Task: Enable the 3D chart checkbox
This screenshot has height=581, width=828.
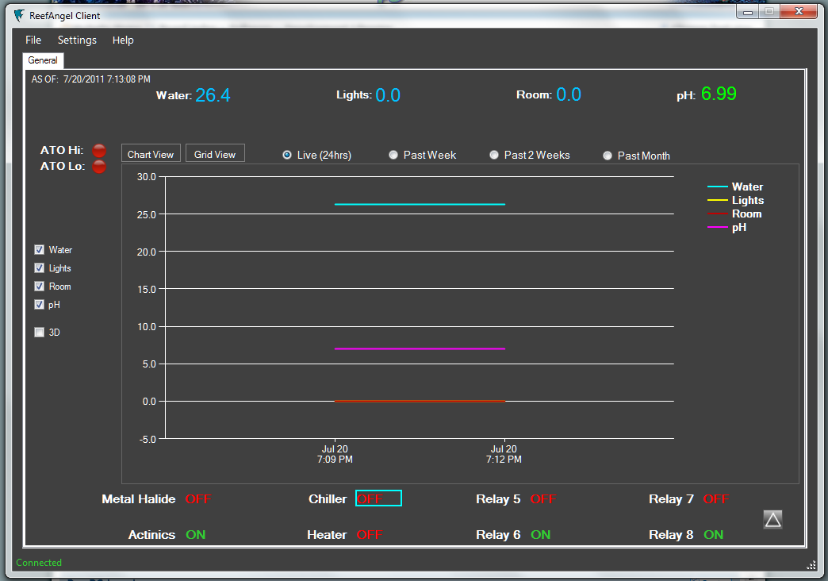Action: coord(39,333)
